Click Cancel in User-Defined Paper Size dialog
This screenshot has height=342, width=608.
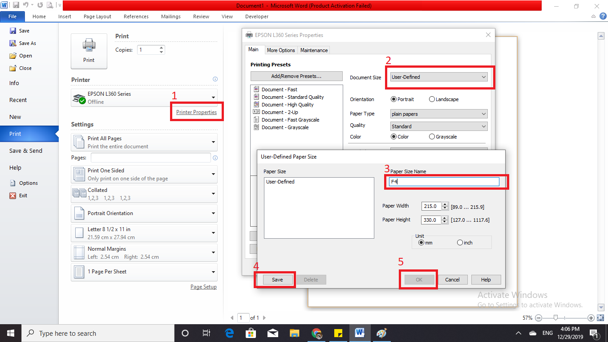452,280
